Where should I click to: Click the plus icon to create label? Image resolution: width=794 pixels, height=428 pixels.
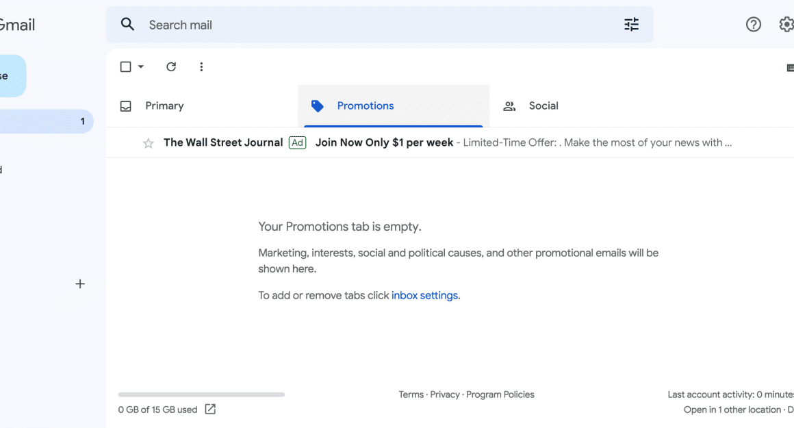80,284
